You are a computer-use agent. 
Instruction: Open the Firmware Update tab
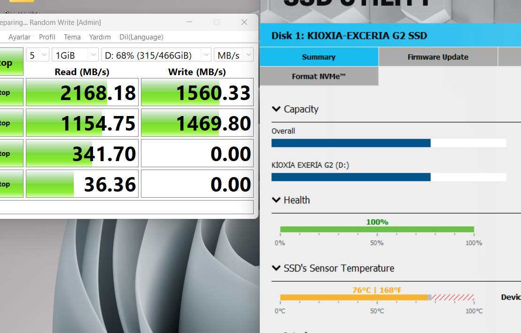[x=438, y=57]
